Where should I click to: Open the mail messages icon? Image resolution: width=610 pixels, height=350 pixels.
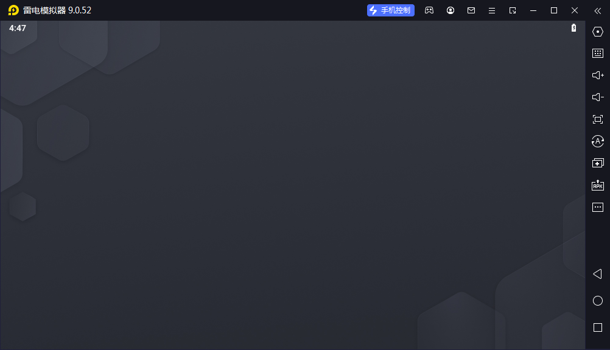click(x=471, y=10)
